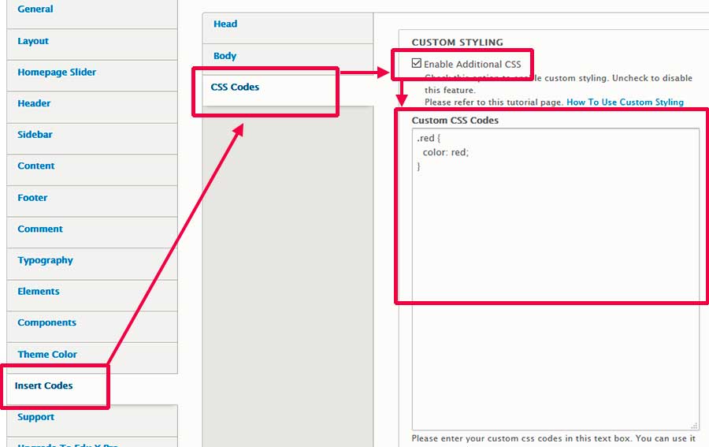709x447 pixels.
Task: Toggle Enable Additional CSS checkbox
Action: pos(417,64)
